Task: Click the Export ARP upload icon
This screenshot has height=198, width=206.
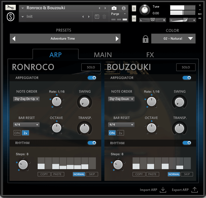Action: pyautogui.click(x=195, y=190)
